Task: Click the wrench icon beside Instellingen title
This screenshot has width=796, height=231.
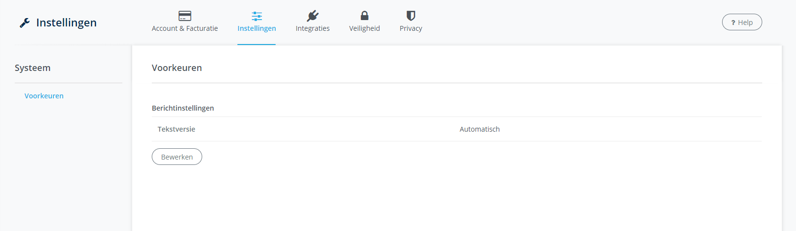Action: [x=24, y=23]
